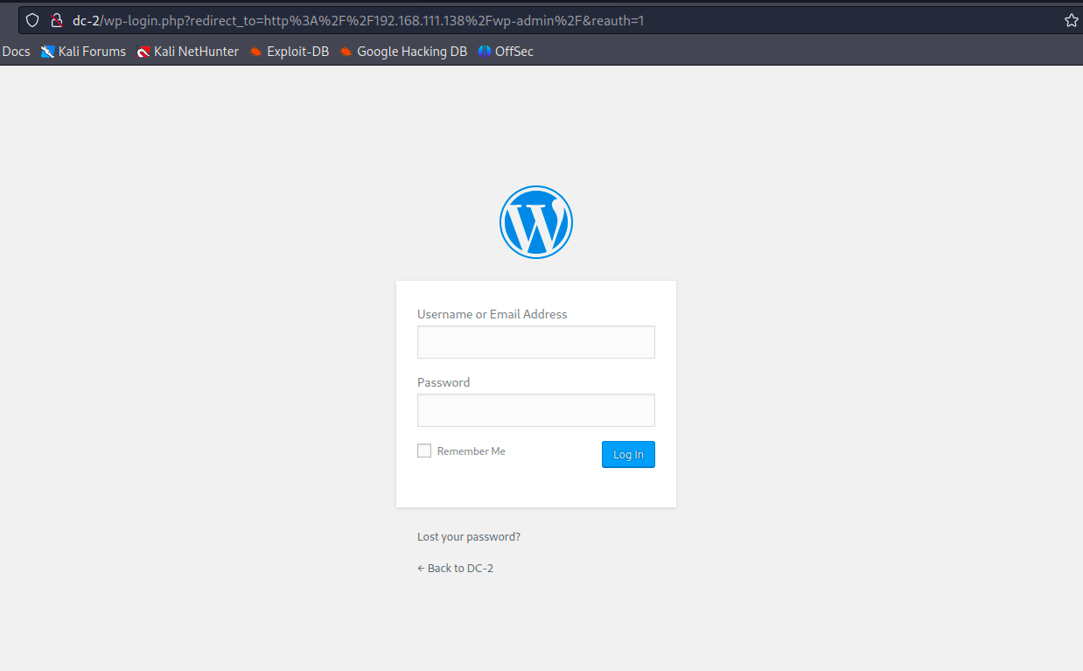Focus the Username or Email Address field
Screen dimensions: 1083x671
tap(535, 342)
